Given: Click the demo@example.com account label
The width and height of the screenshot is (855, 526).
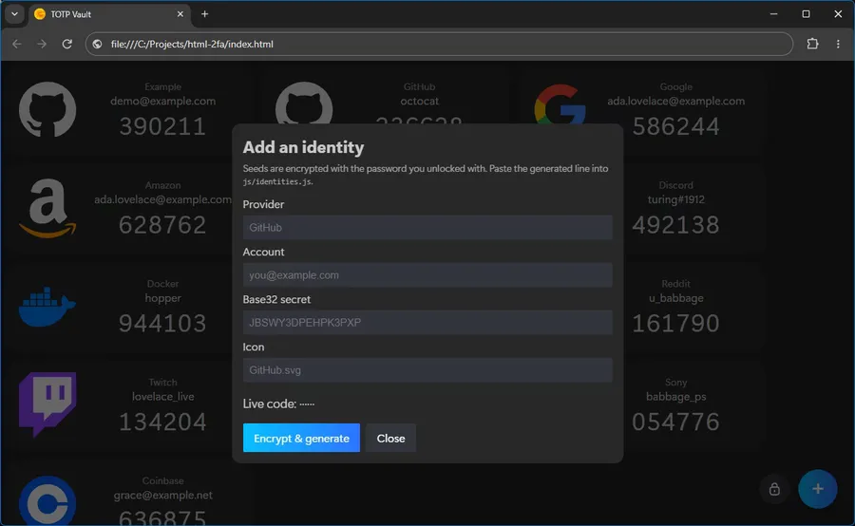Looking at the screenshot, I should pos(163,101).
